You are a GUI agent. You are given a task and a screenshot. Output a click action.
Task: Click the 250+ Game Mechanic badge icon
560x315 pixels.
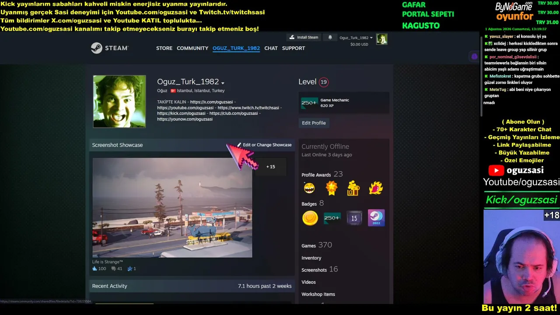[309, 103]
